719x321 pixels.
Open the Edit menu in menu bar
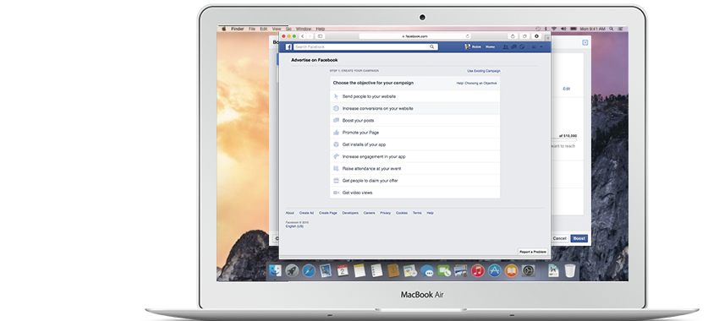click(264, 29)
